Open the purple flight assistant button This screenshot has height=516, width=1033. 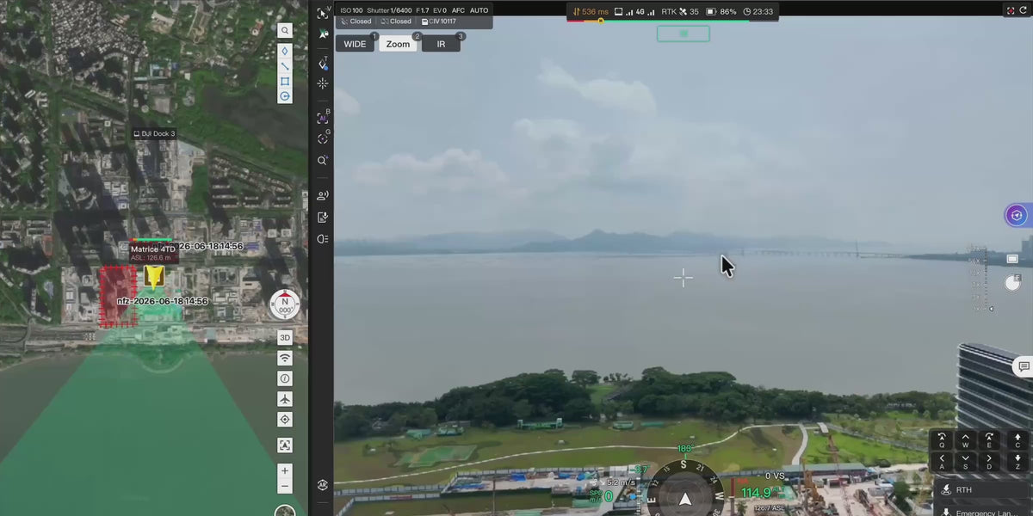(1017, 215)
